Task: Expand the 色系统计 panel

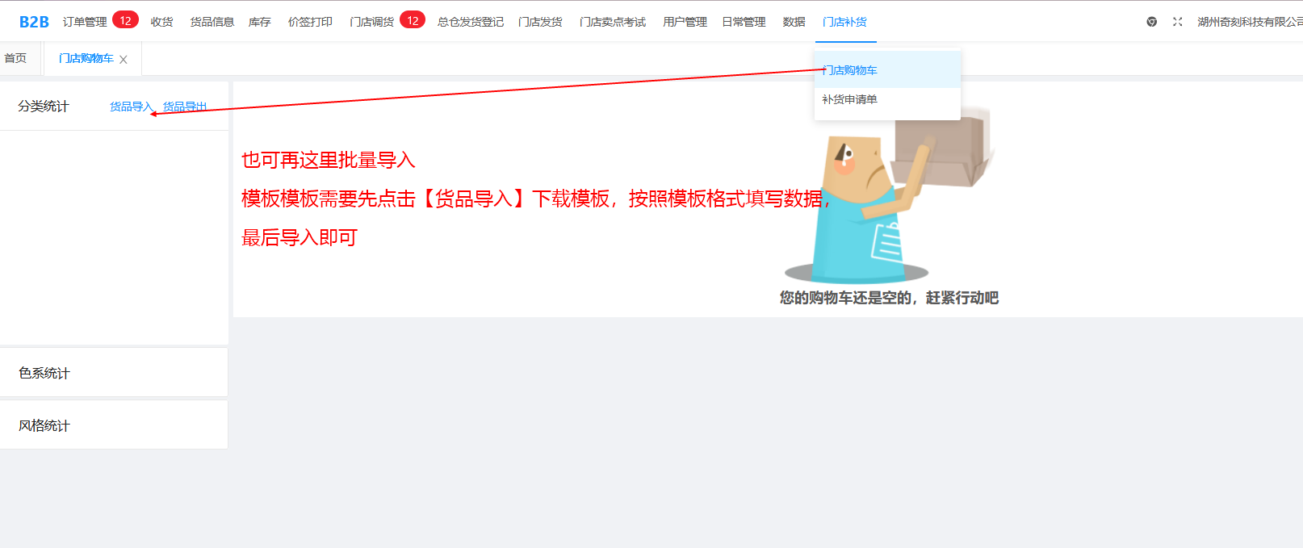Action: pos(44,373)
